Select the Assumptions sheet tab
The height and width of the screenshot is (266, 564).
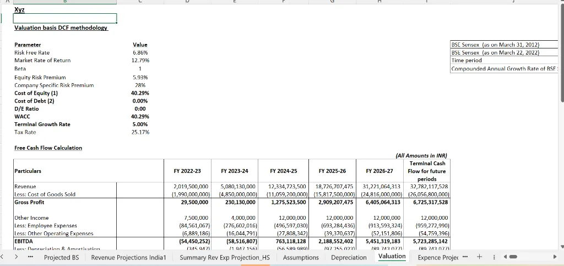coord(301,257)
